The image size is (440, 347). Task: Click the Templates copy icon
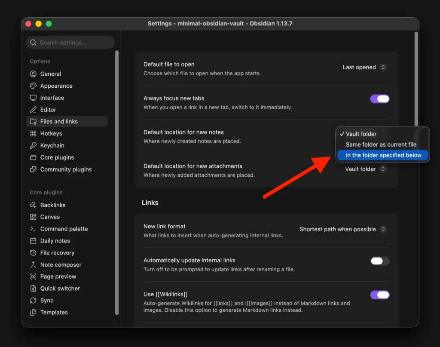[33, 313]
